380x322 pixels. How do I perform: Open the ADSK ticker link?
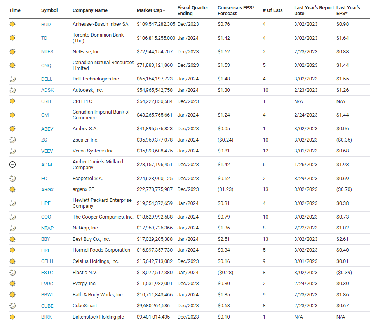pos(47,90)
